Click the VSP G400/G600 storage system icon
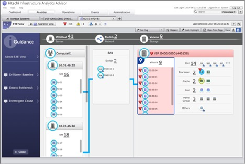 tap(144, 53)
